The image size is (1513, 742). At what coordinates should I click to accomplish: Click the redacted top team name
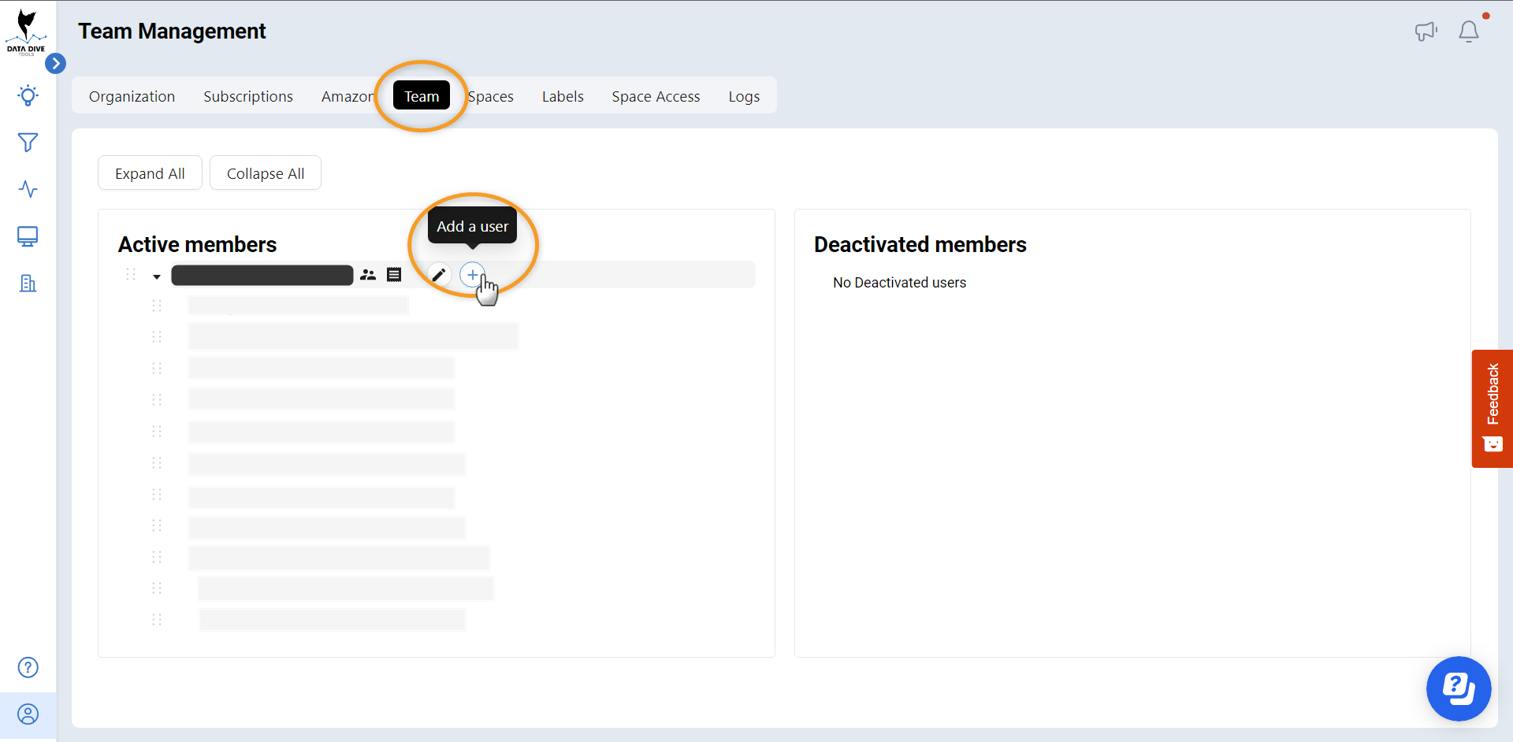(x=262, y=275)
